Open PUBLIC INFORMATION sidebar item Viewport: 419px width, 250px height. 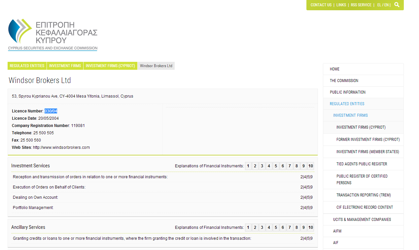(x=363, y=92)
